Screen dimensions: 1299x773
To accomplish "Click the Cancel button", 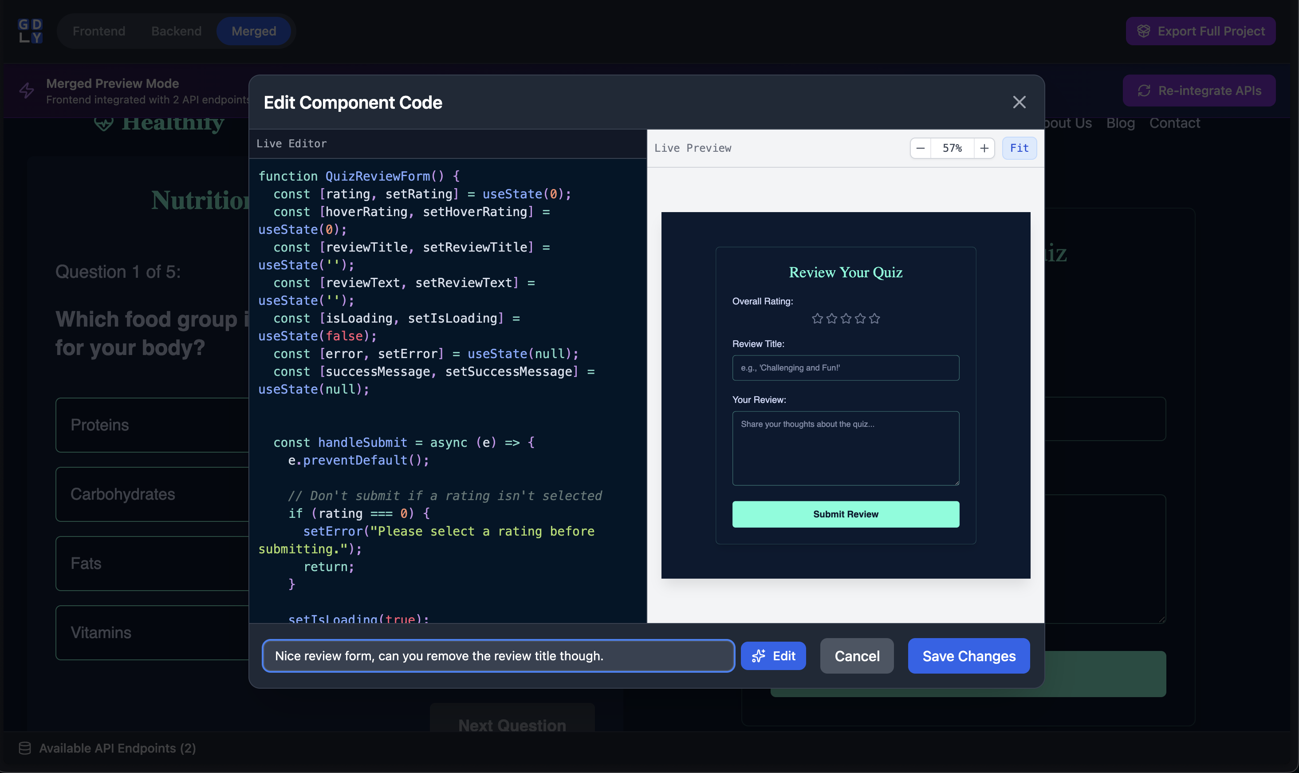I will coord(856,656).
